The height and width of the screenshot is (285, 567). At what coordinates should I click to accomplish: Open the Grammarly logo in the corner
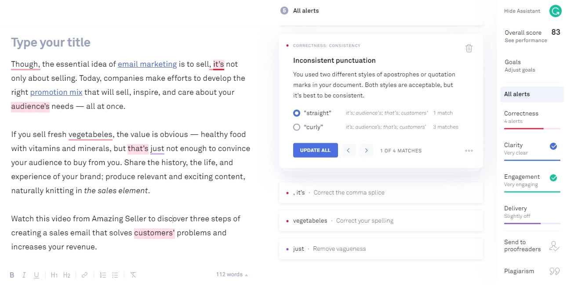tap(555, 11)
